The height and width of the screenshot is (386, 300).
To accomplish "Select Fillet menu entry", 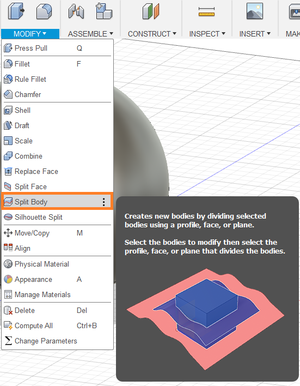I will pyautogui.click(x=57, y=64).
